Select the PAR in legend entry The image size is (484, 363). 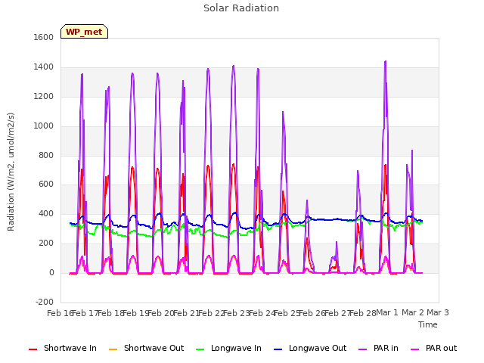[378, 348]
